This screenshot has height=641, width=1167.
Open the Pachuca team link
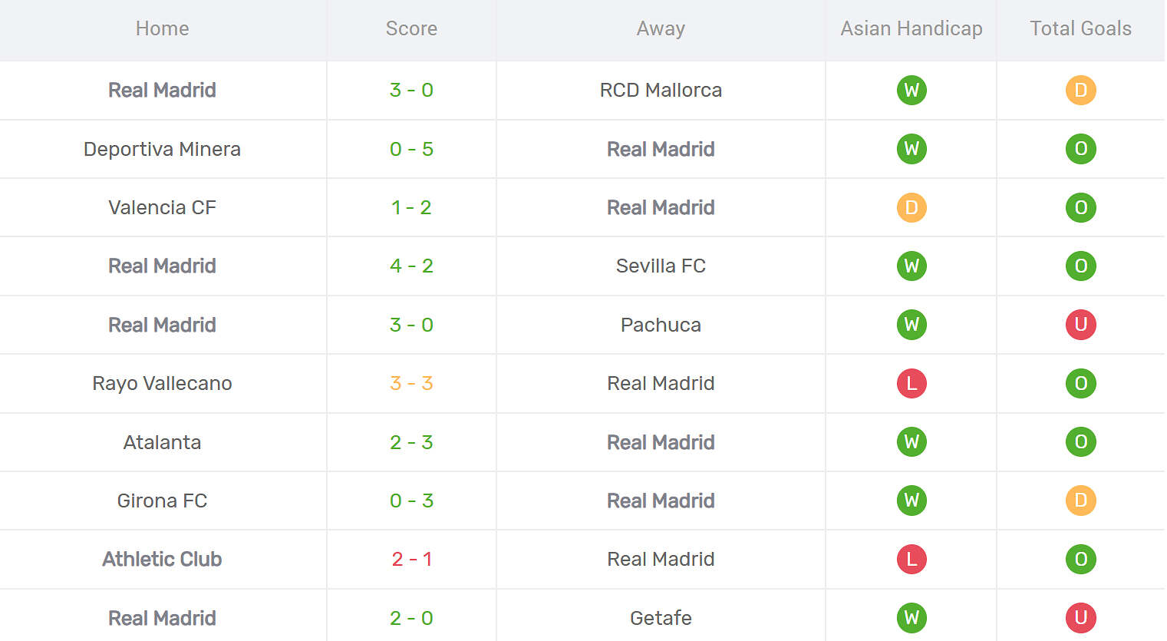click(661, 325)
